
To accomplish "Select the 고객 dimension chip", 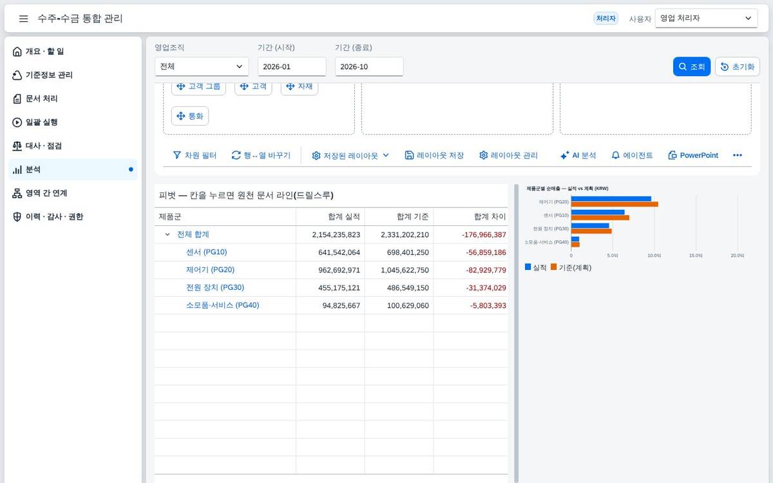I will coord(253,86).
